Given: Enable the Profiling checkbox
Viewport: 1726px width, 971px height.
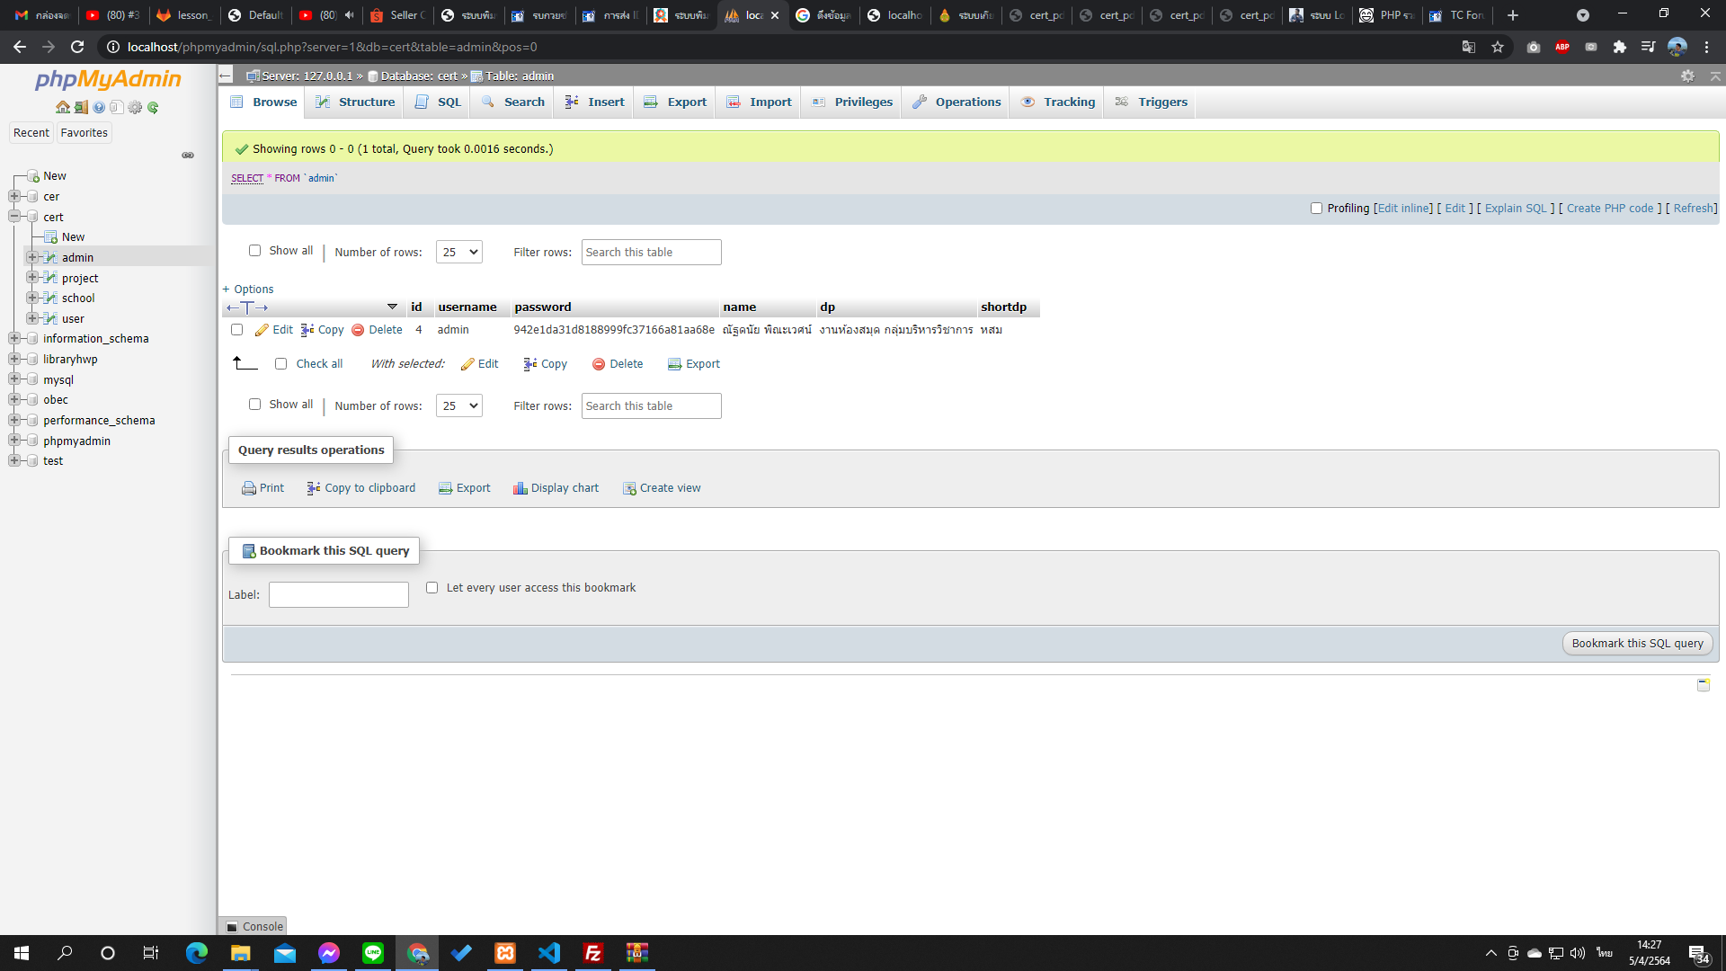Looking at the screenshot, I should coord(1316,209).
